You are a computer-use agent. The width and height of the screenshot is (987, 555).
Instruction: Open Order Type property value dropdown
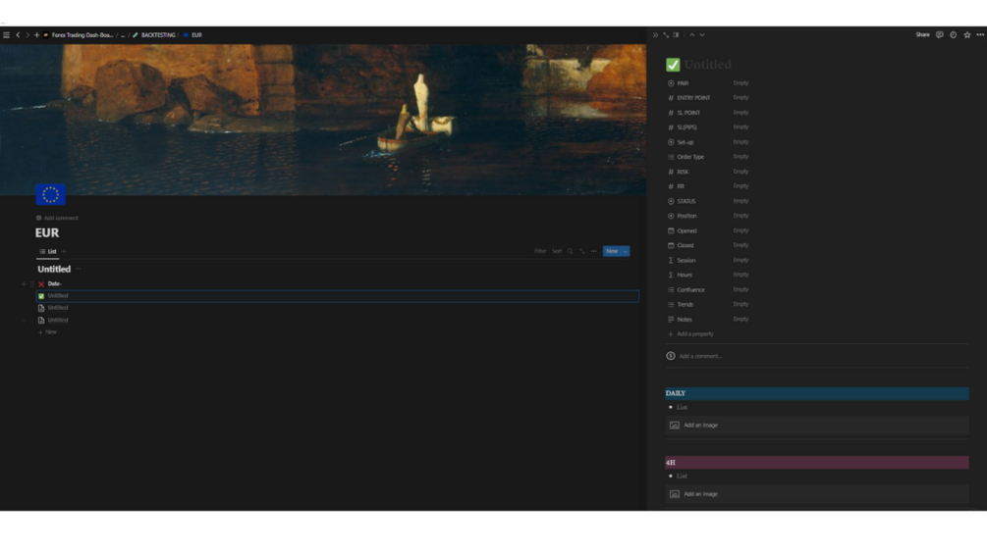click(x=740, y=157)
